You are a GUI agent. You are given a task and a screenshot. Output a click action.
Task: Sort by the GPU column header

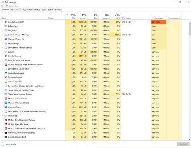pyautogui.click(x=115, y=16)
